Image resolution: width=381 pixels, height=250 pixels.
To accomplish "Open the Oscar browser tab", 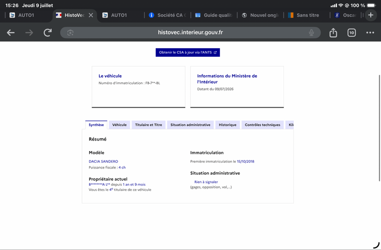I will [346, 15].
